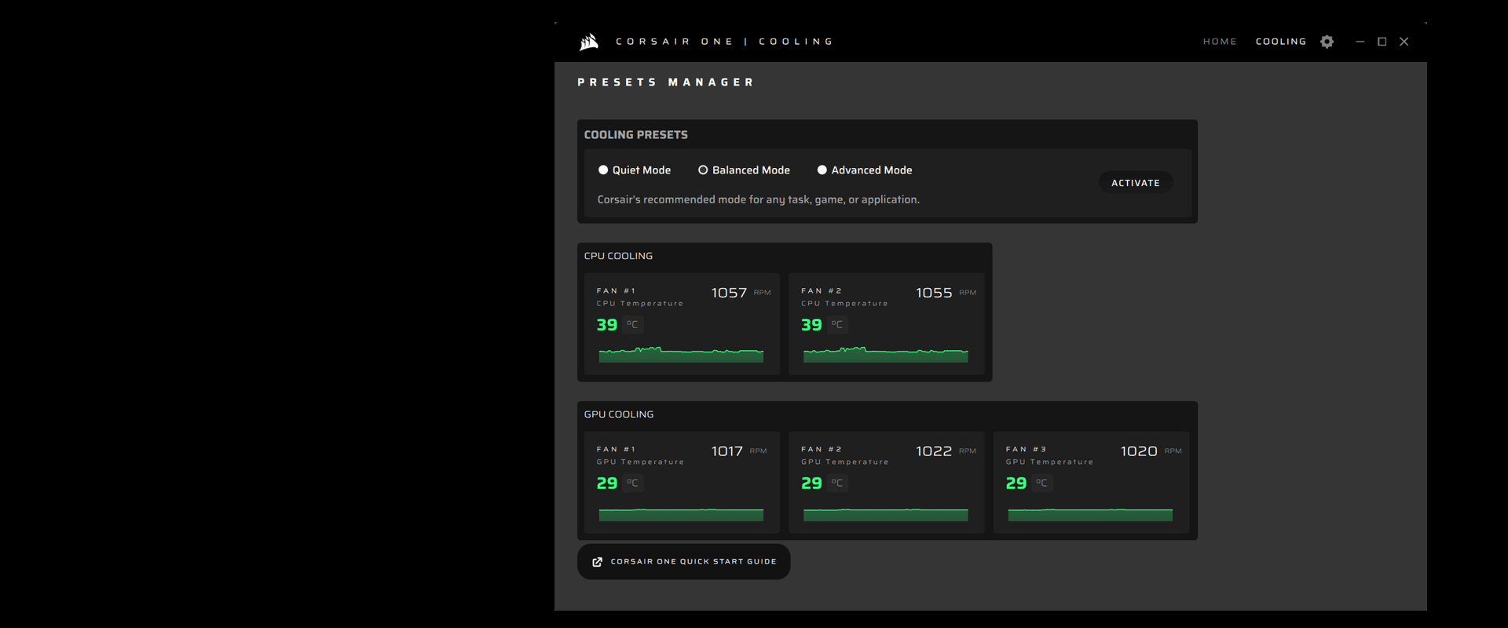This screenshot has width=1508, height=628.
Task: Switch to the COOLING tab
Action: (x=1281, y=42)
